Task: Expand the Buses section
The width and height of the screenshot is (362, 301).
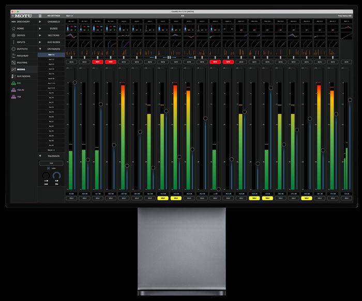Action: pos(40,28)
